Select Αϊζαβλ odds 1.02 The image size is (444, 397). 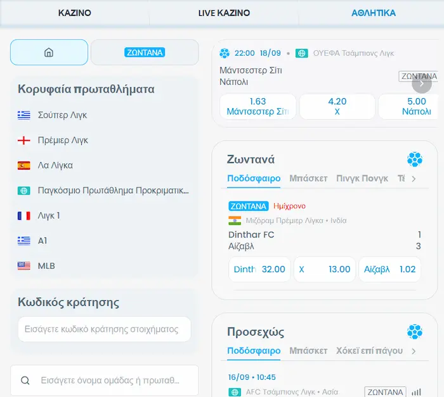click(389, 269)
